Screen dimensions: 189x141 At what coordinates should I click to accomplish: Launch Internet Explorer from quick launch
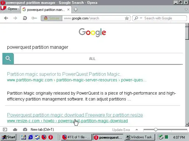point(30,137)
